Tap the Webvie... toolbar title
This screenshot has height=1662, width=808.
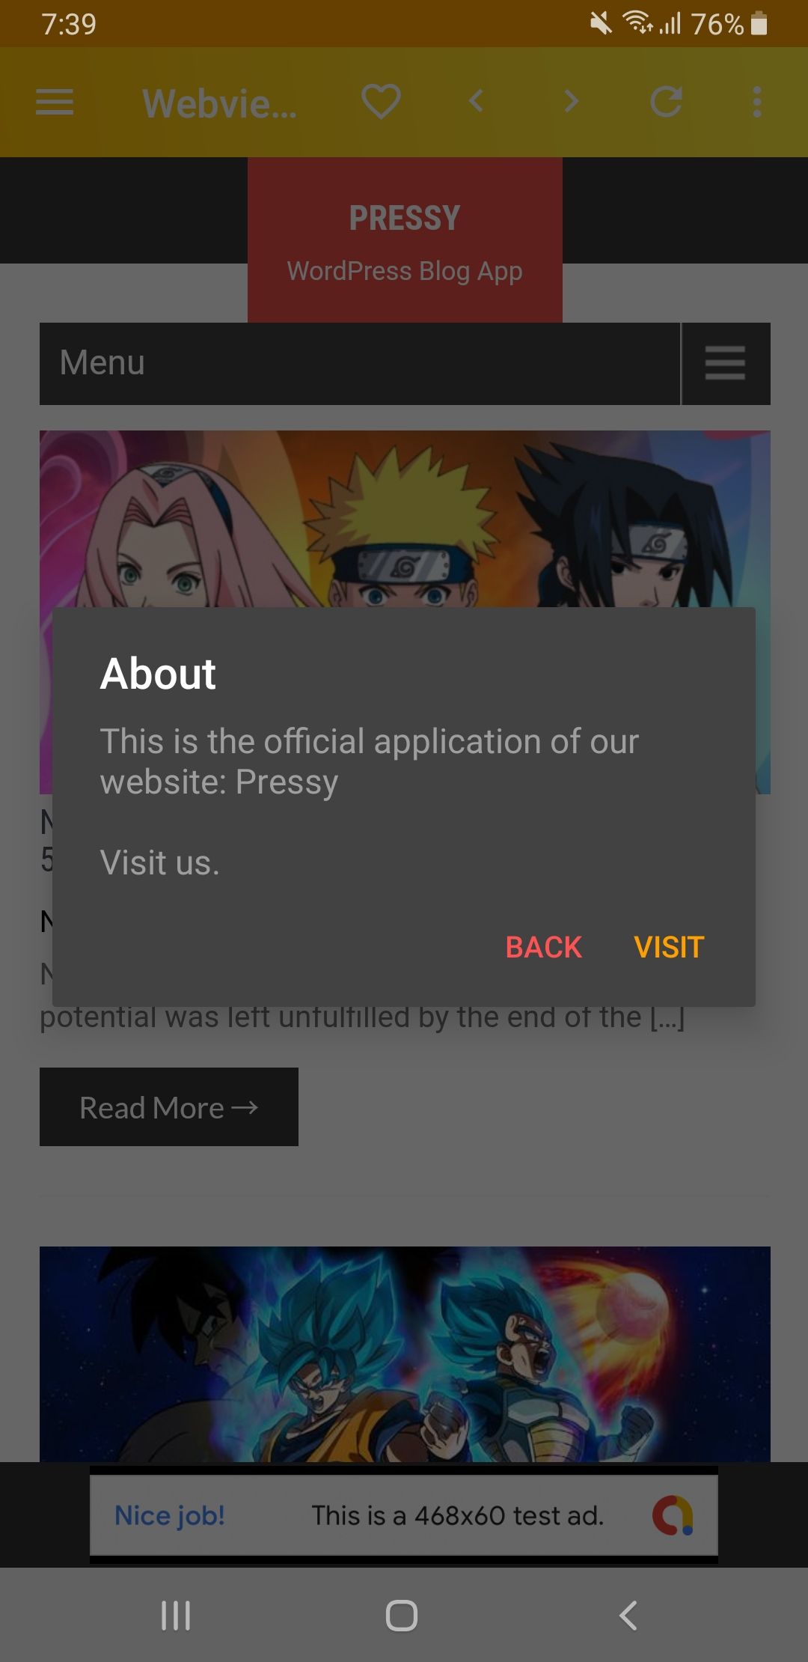coord(219,103)
